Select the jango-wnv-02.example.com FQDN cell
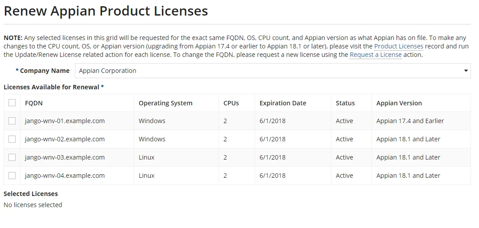This screenshot has height=228, width=479. pos(65,139)
